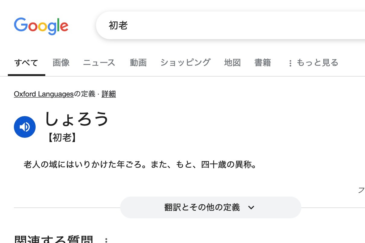The image size is (365, 243).
Task: Follow the 詳細 link
Action: 109,94
